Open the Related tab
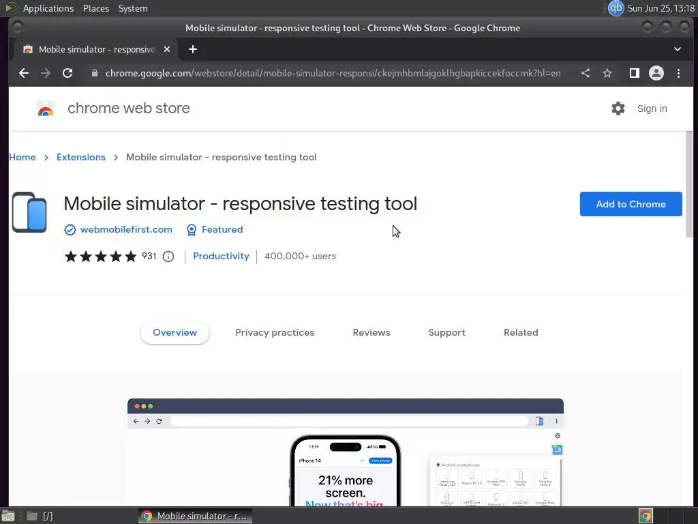 [521, 332]
